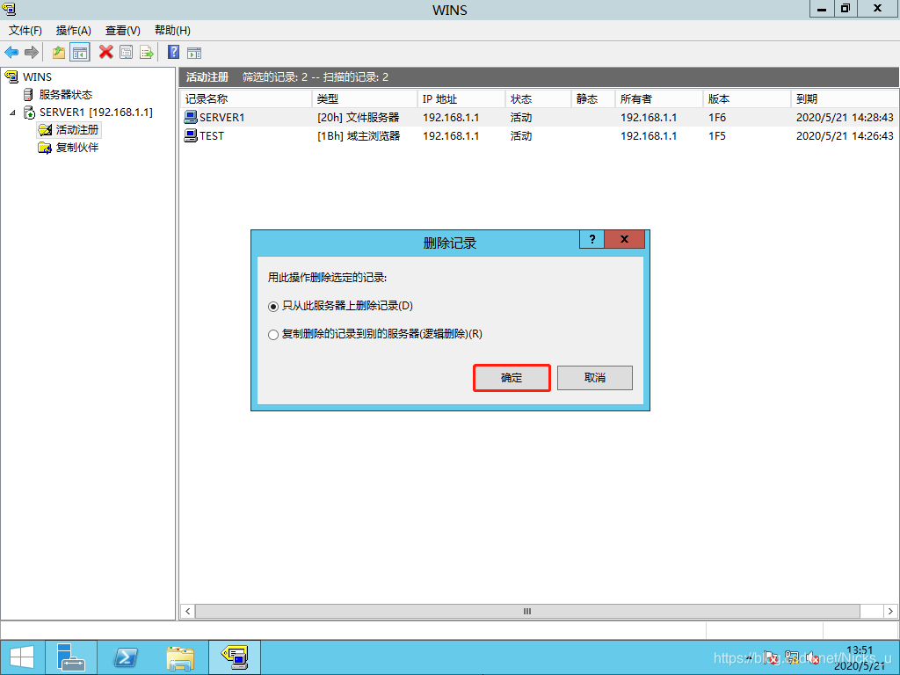Image resolution: width=900 pixels, height=675 pixels.
Task: Click expiry 2020/5/21 14:28:43 cell
Action: click(845, 118)
